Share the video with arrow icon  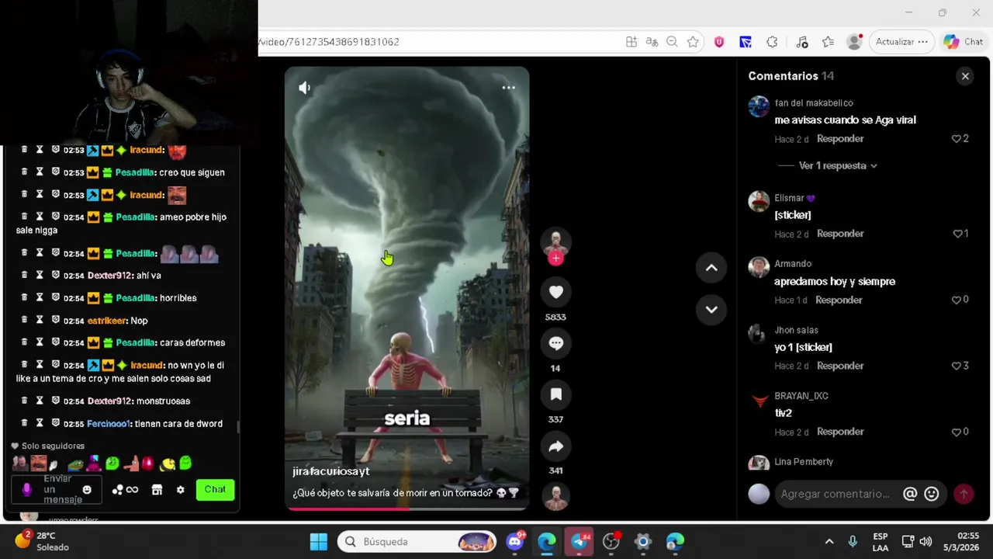[x=555, y=446]
